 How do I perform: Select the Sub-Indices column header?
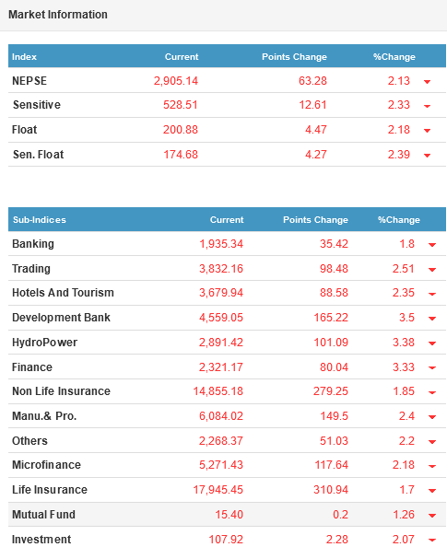coord(40,220)
